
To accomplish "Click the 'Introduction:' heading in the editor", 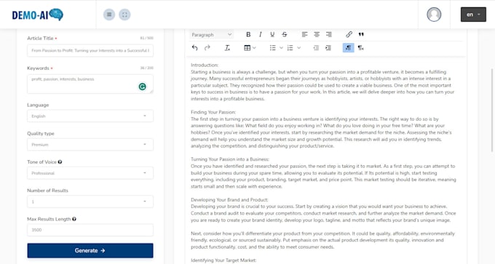I will click(205, 65).
